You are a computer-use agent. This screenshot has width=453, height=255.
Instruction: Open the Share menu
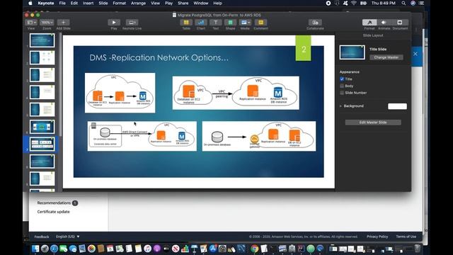(183, 3)
